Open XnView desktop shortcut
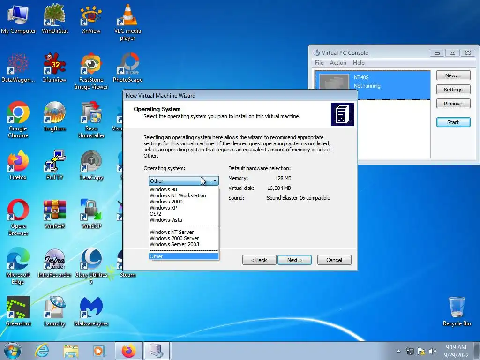480x360 pixels. pos(91,19)
